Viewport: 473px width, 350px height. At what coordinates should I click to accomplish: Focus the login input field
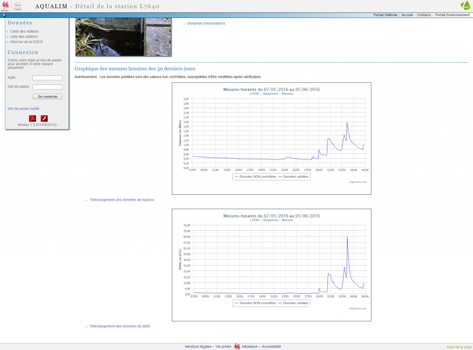[x=47, y=78]
